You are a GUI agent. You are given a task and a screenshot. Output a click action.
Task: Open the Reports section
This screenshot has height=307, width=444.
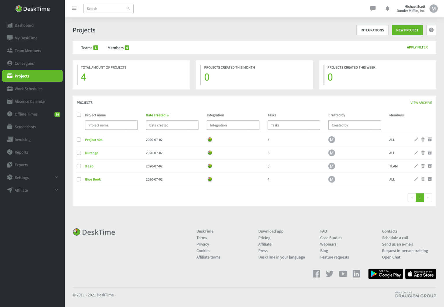click(21, 152)
